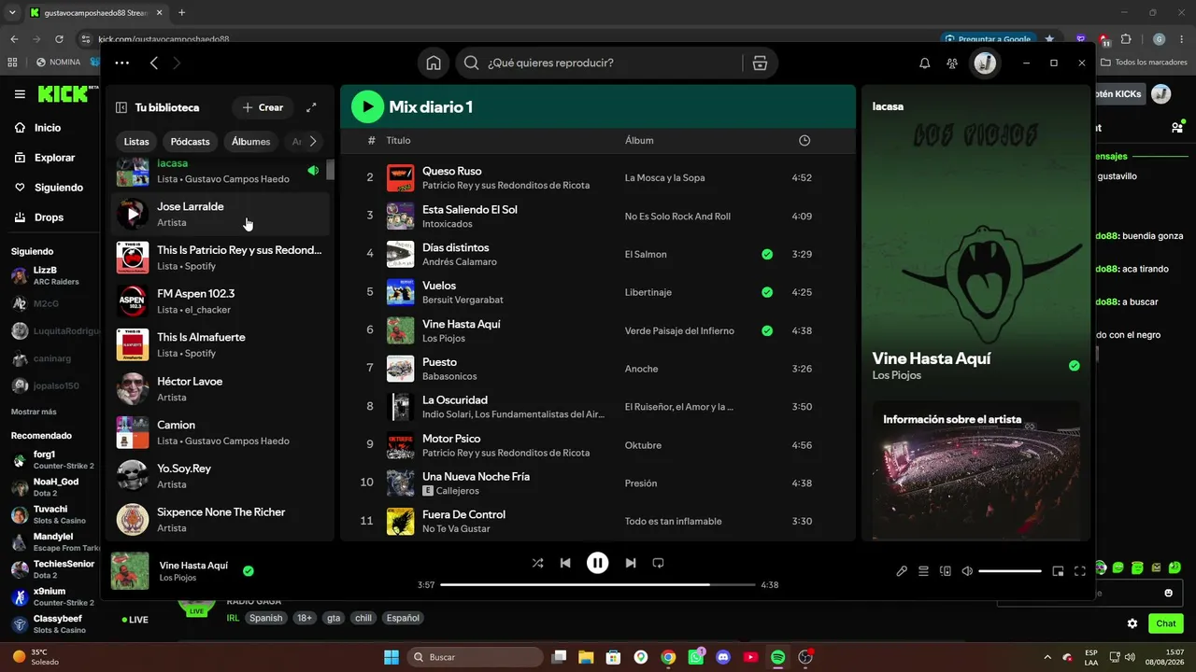This screenshot has height=672, width=1196.
Task: Expand the library to full view
Action: tap(311, 107)
